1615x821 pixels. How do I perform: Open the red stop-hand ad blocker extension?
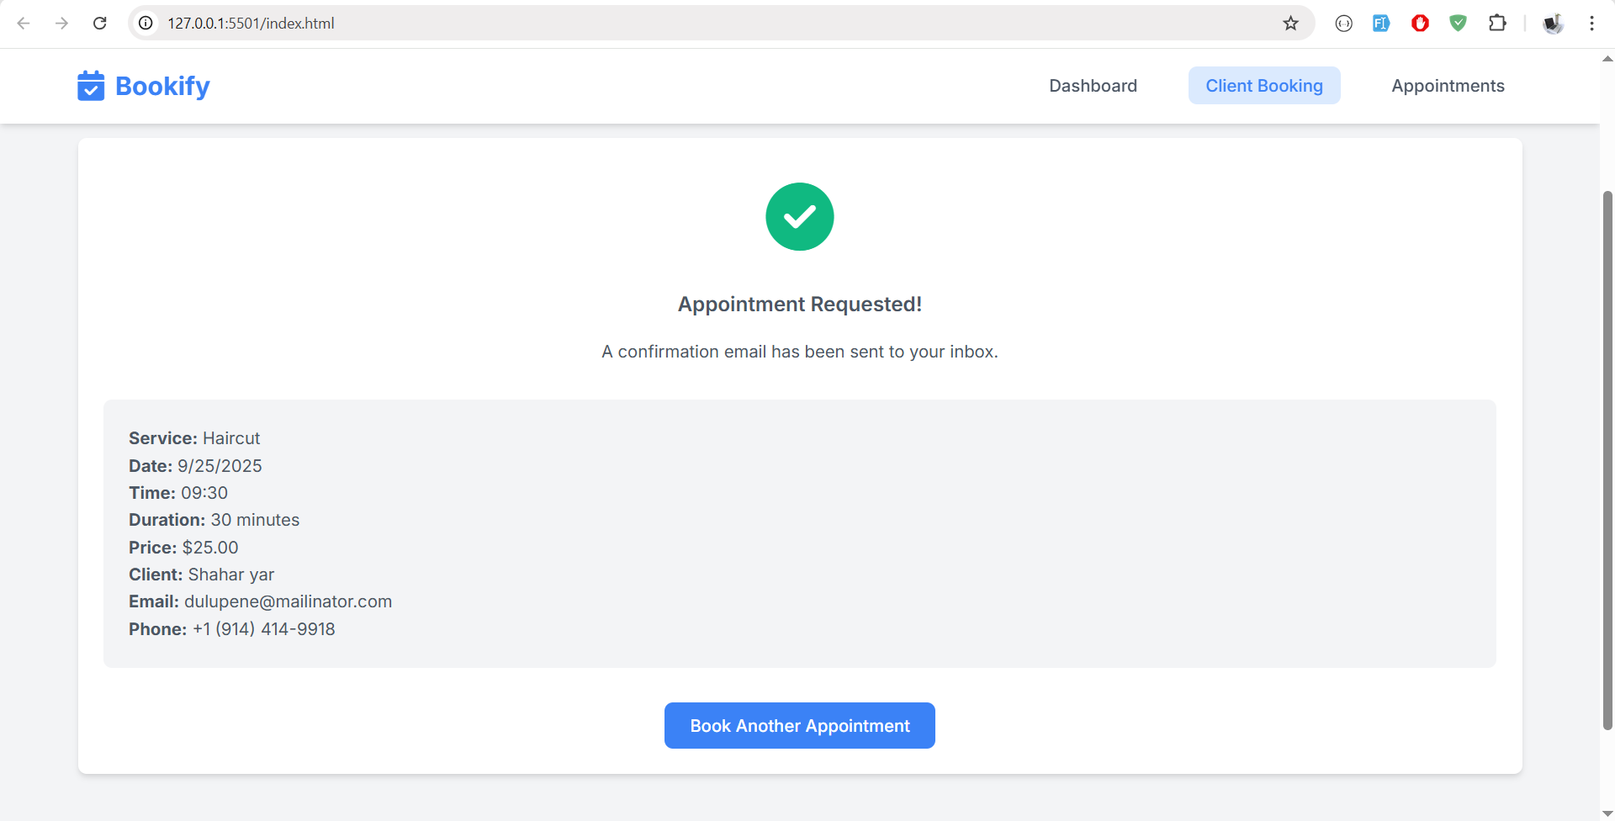point(1420,24)
